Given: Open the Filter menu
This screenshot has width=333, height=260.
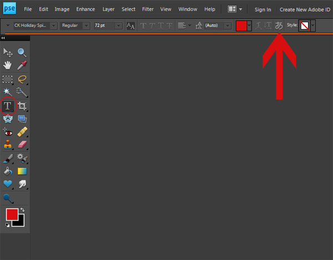Looking at the screenshot, I should (148, 9).
